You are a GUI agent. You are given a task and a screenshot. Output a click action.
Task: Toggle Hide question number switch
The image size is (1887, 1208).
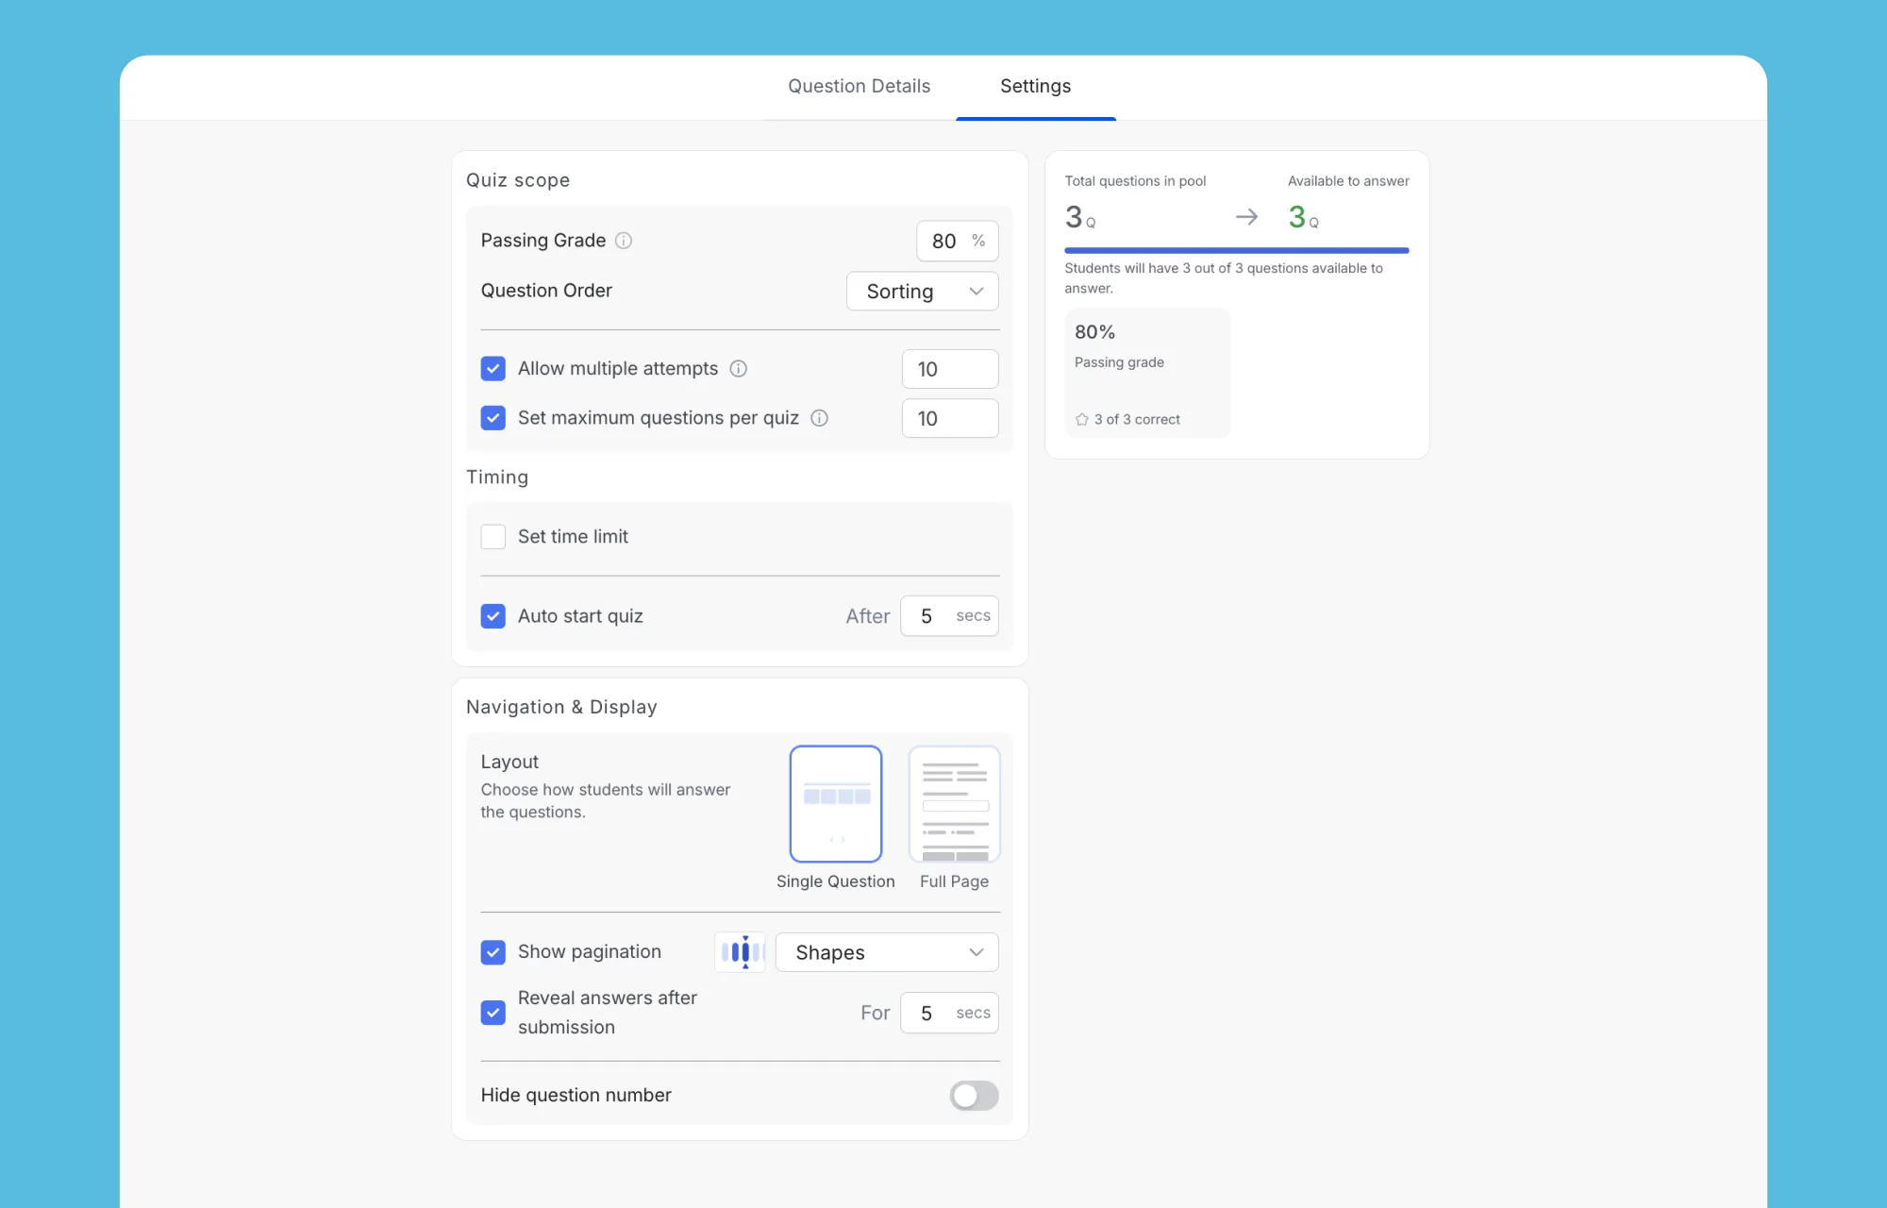click(x=974, y=1096)
